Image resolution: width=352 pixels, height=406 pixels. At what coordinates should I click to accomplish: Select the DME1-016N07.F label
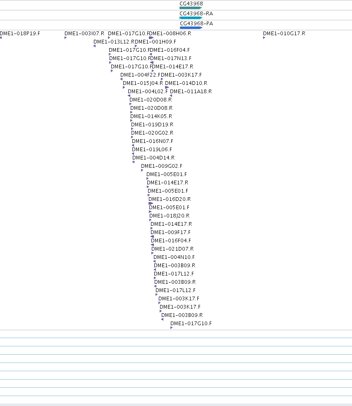[x=153, y=141]
